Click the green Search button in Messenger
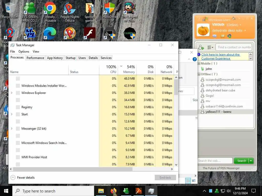Viewport: 262px width, 196px height. coord(242,161)
